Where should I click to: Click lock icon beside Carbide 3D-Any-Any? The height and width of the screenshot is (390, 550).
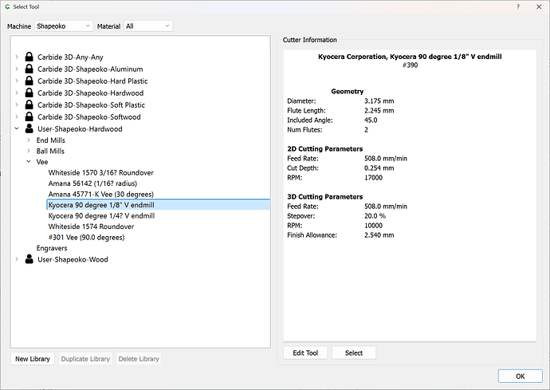click(x=29, y=57)
